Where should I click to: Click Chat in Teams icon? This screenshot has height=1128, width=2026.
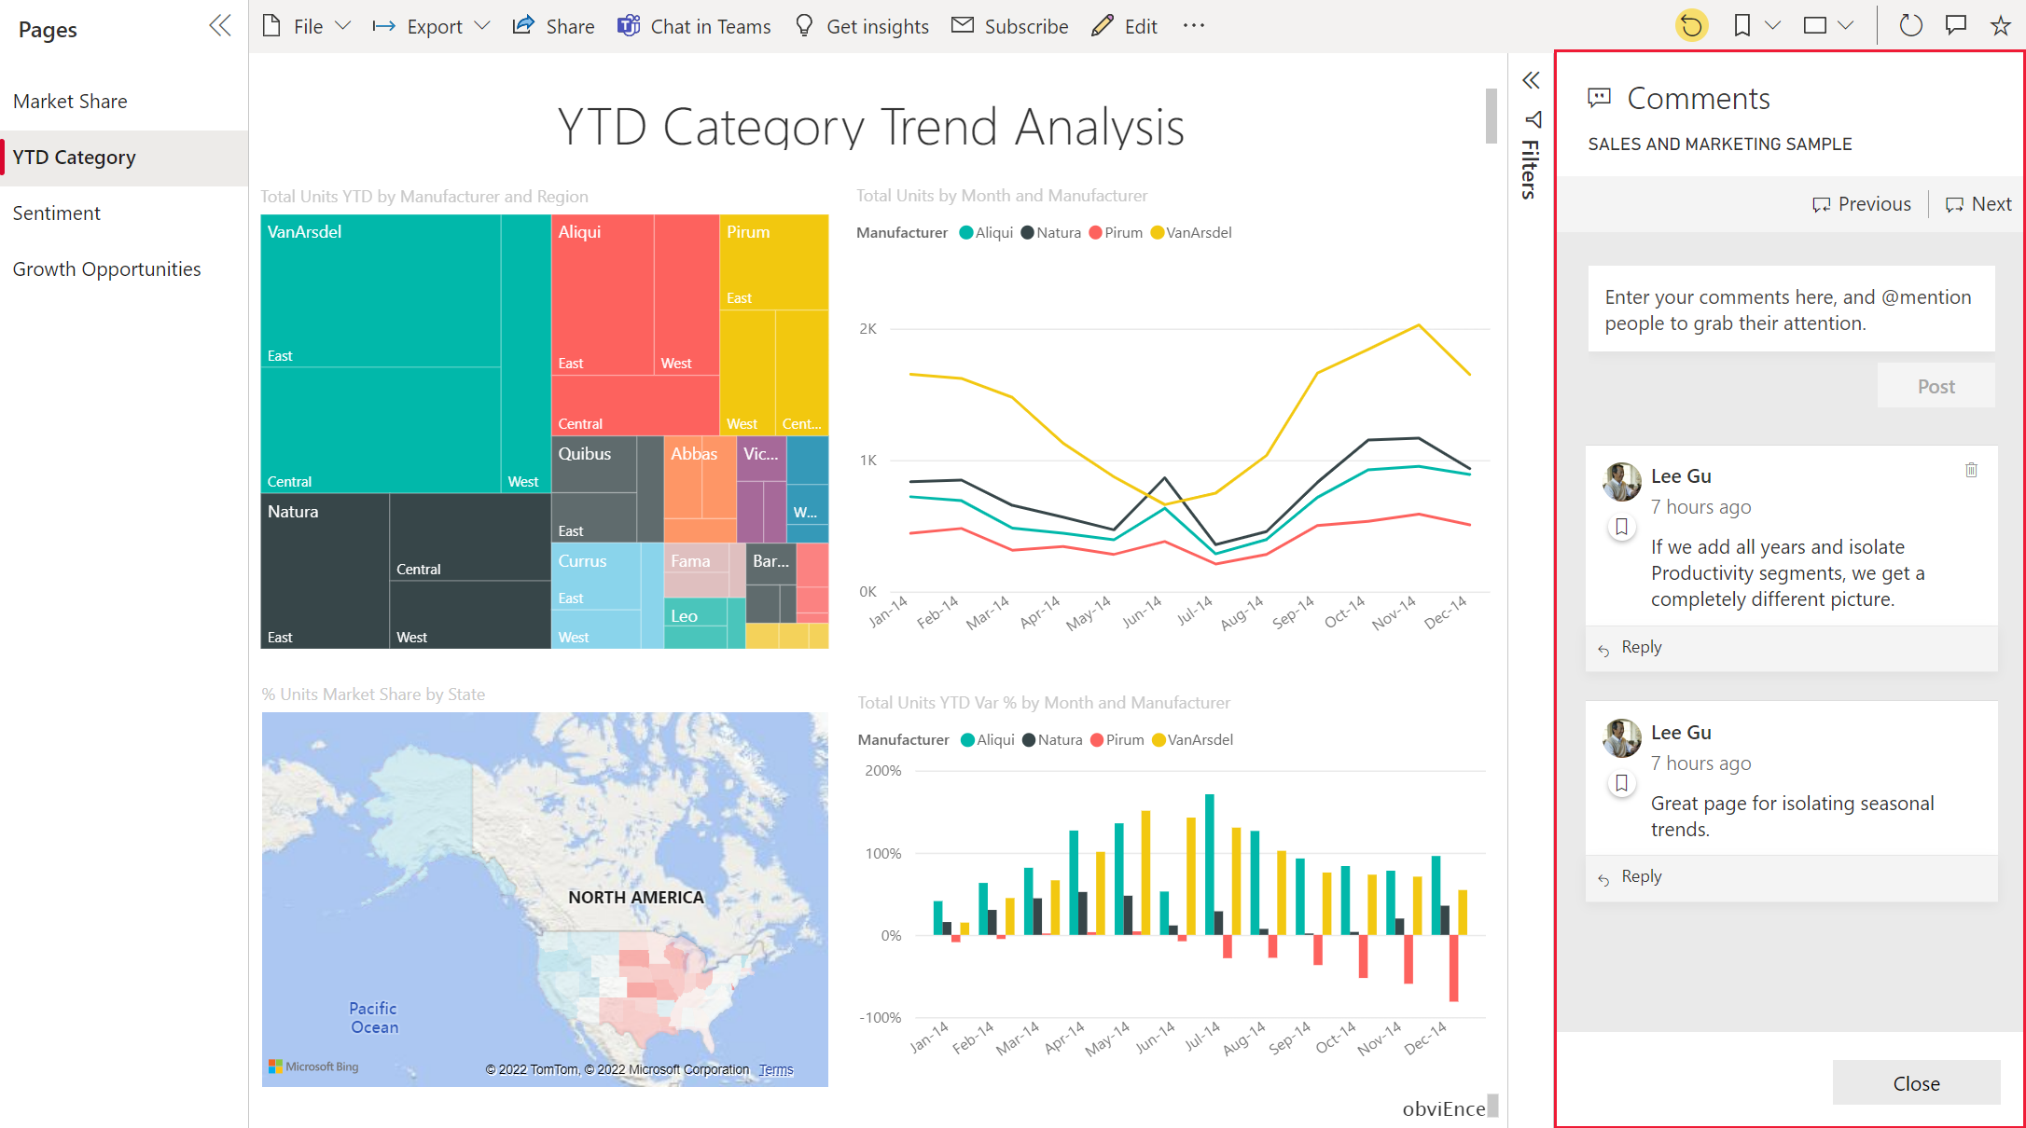click(x=630, y=25)
